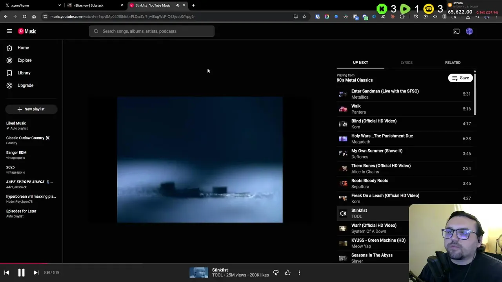Save the queue with Save button
This screenshot has height=282, width=502.
coord(460,78)
